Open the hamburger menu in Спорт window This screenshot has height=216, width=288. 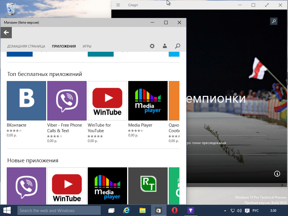click(118, 5)
